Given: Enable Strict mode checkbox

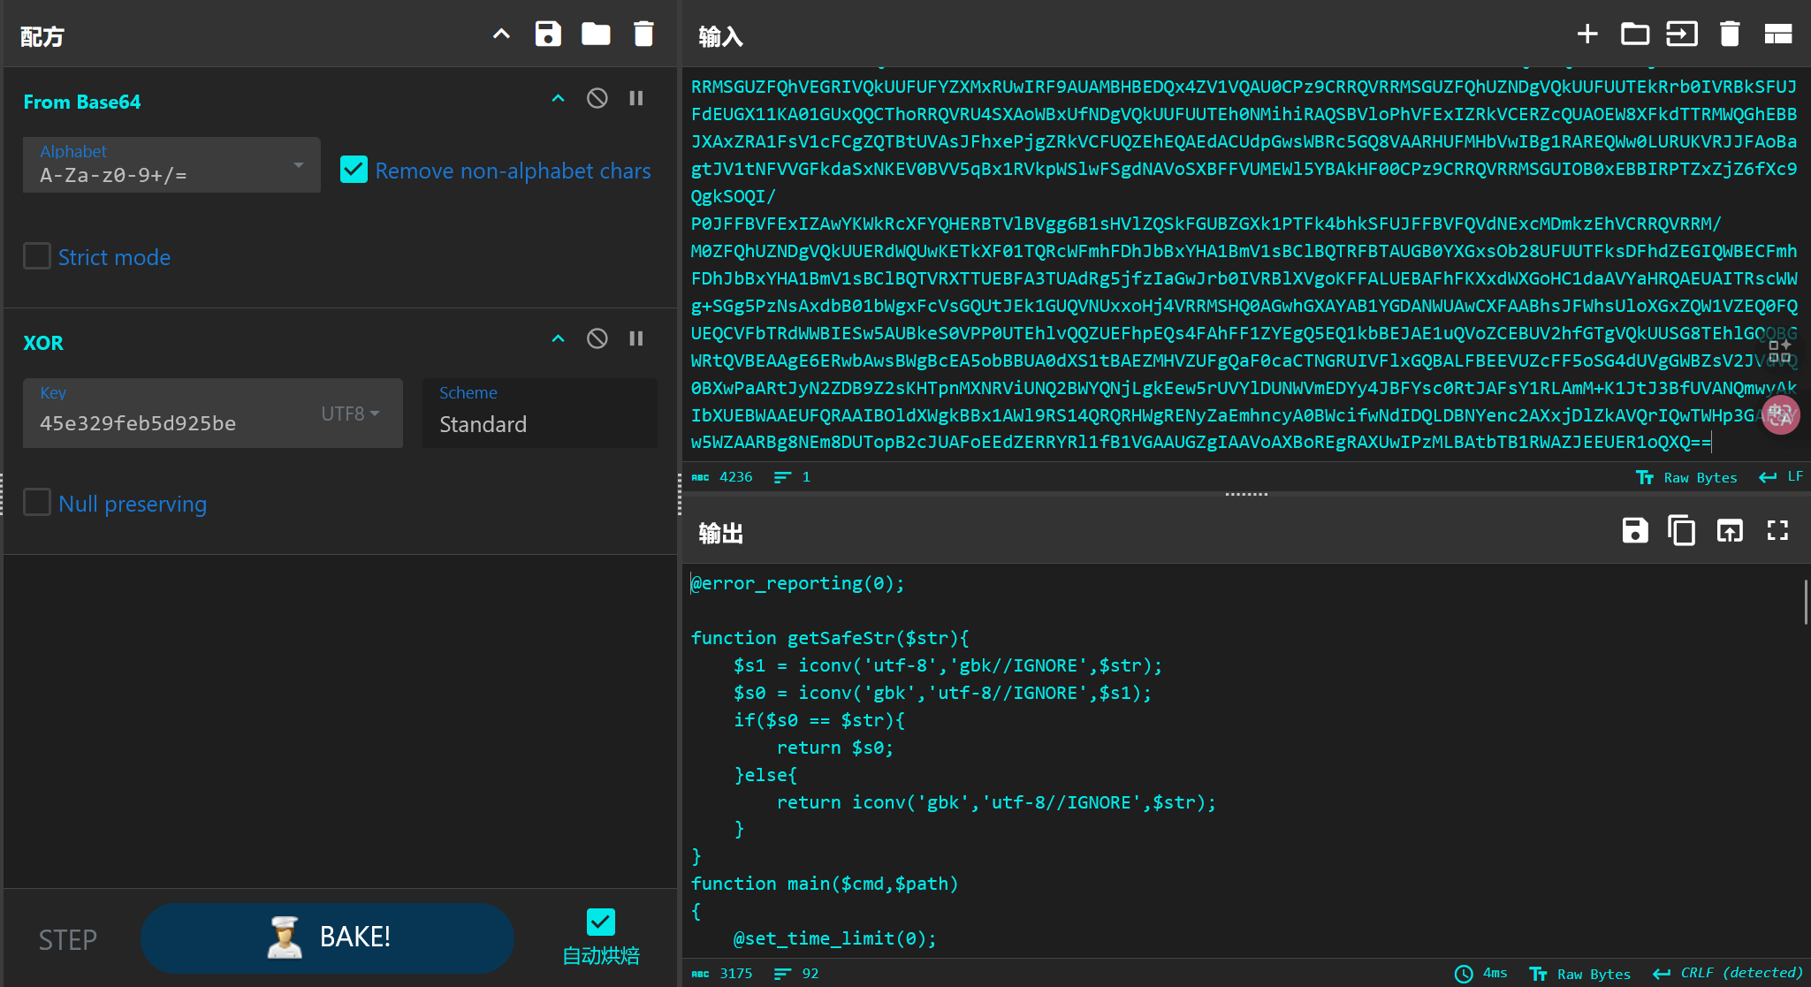Looking at the screenshot, I should [37, 256].
